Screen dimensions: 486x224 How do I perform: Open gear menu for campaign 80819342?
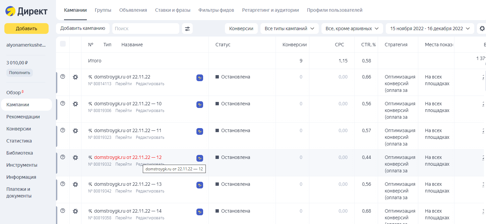(75, 184)
